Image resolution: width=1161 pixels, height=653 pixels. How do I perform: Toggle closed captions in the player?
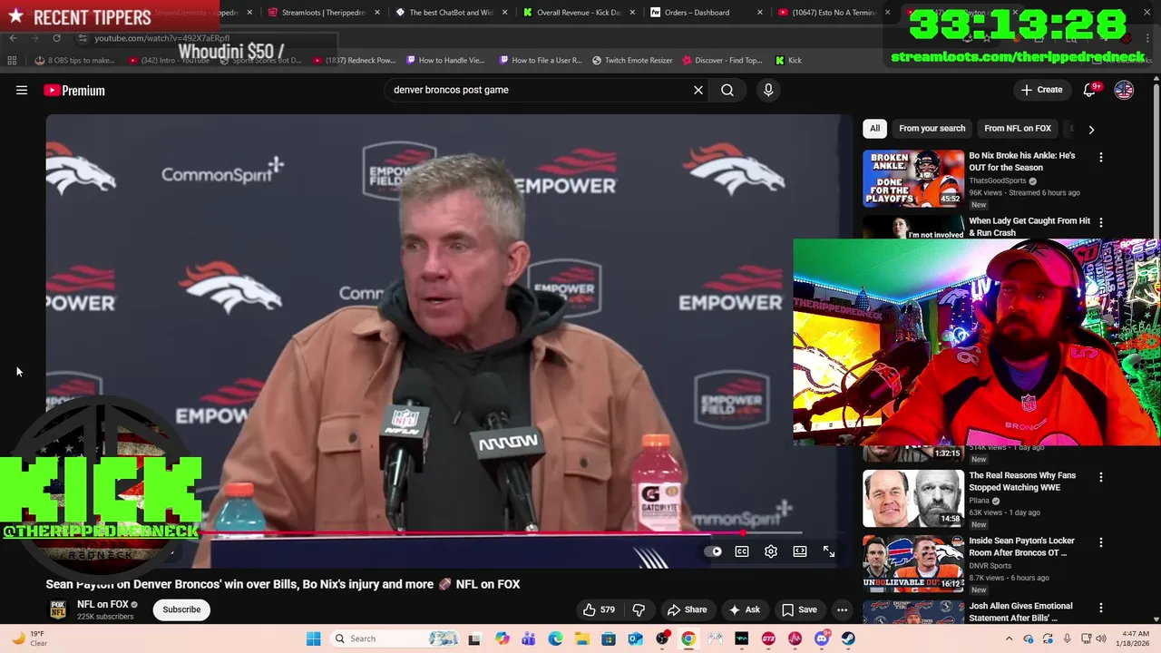click(742, 551)
